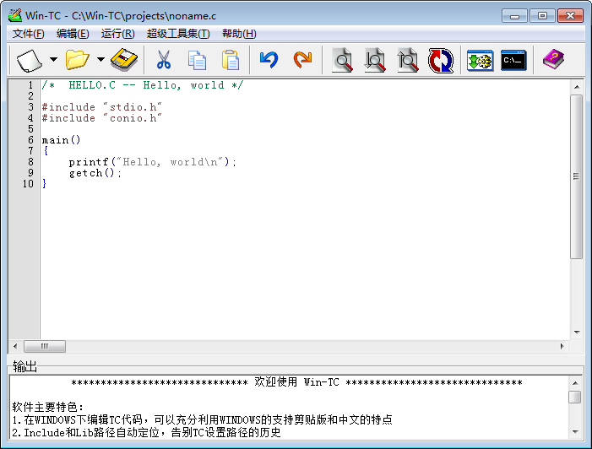
Task: Save the file with the floppy disk icon
Action: coord(124,60)
